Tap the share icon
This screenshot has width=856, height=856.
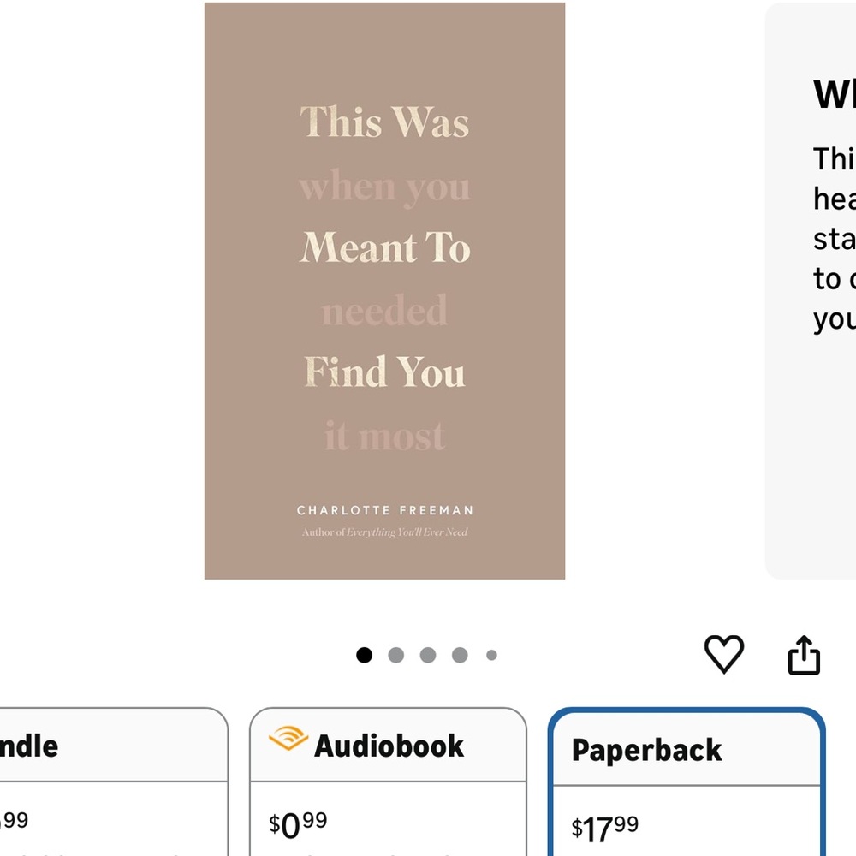pyautogui.click(x=803, y=654)
